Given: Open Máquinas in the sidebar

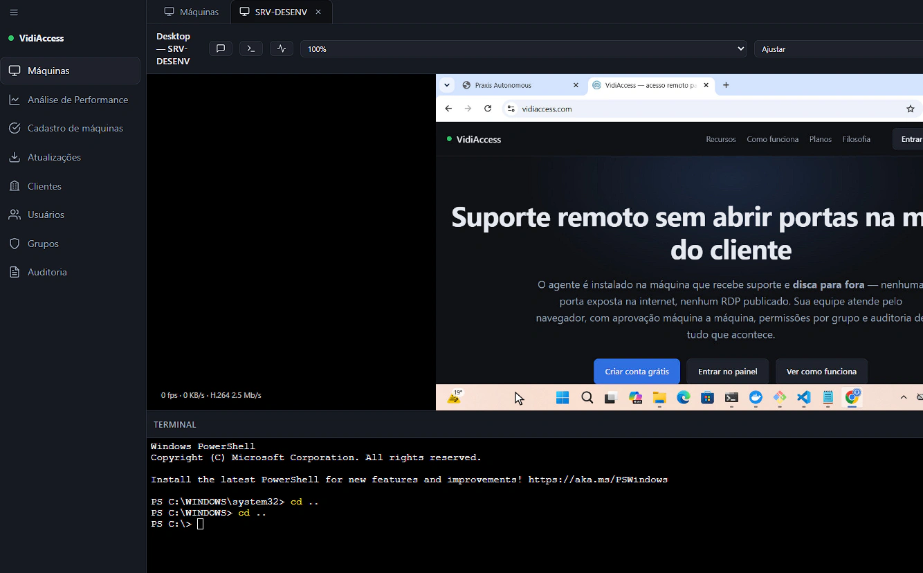Looking at the screenshot, I should (70, 71).
